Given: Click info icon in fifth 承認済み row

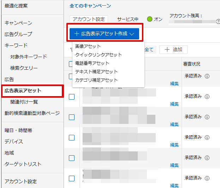Looking at the screenshot, I should 207,158.
